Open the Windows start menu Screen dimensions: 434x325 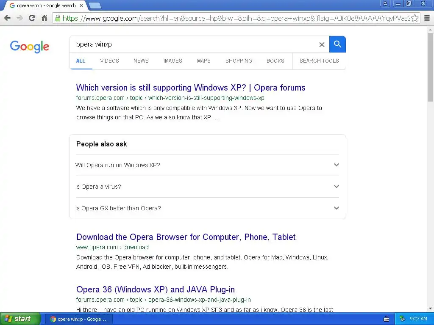[x=20, y=319]
